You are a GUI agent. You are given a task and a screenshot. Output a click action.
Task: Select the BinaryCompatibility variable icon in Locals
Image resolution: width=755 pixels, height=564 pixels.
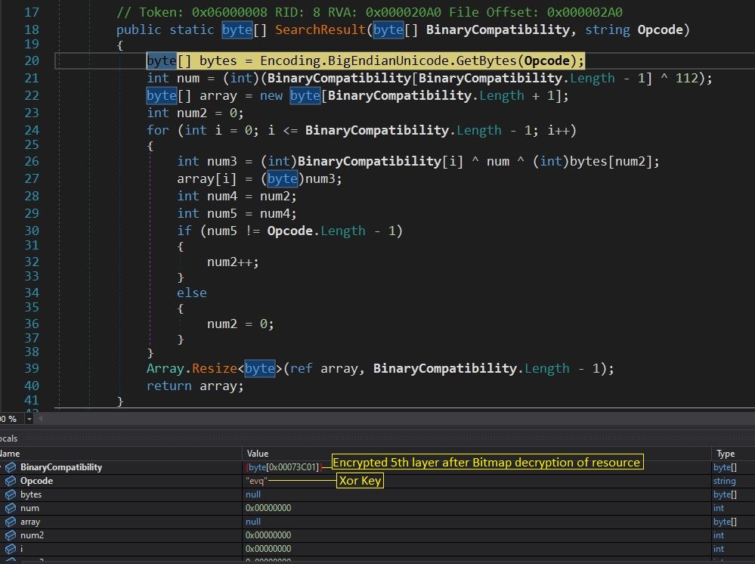pyautogui.click(x=11, y=467)
